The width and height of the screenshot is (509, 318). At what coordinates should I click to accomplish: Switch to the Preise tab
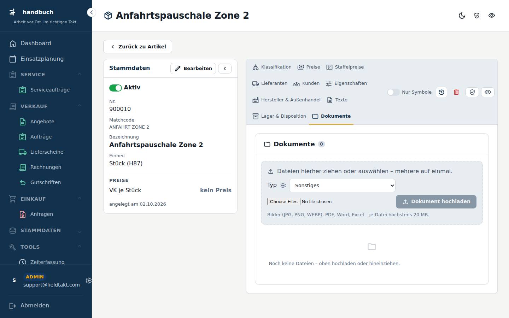[x=309, y=67]
